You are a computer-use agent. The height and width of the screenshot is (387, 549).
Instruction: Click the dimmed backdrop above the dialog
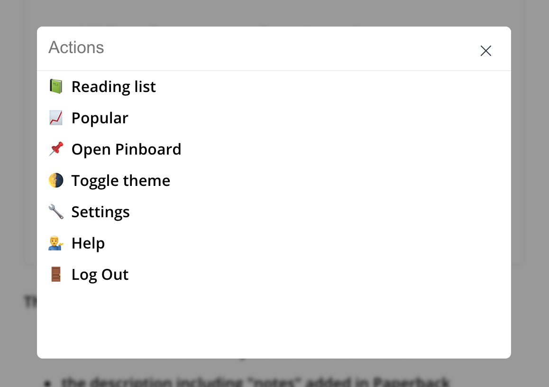point(274,13)
